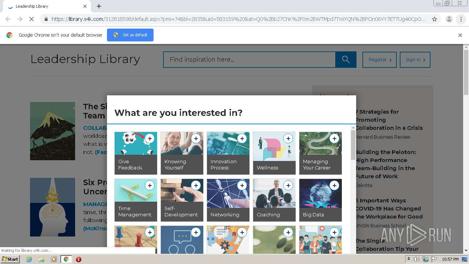Select the Big Data card image

pyautogui.click(x=320, y=194)
